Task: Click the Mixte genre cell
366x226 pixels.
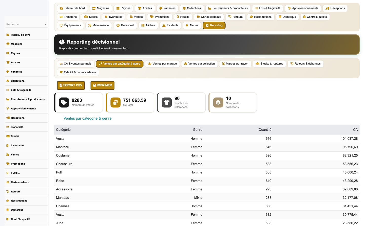Action: click(x=198, y=198)
